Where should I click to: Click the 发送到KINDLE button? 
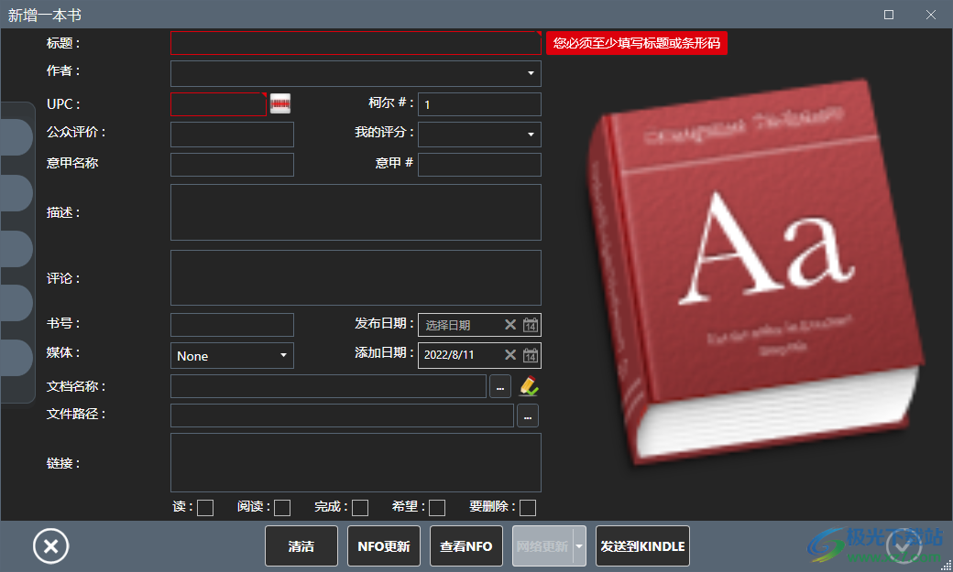(642, 545)
